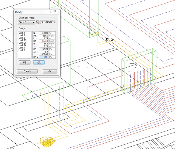
Task: Click the R*l value 57.28 cell
Action: pyautogui.click(x=44, y=49)
